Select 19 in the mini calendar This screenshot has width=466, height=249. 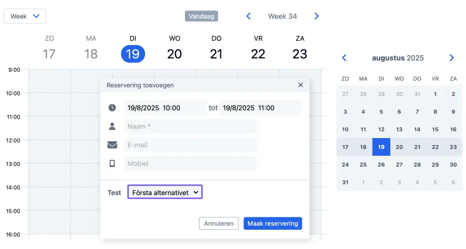tap(381, 147)
